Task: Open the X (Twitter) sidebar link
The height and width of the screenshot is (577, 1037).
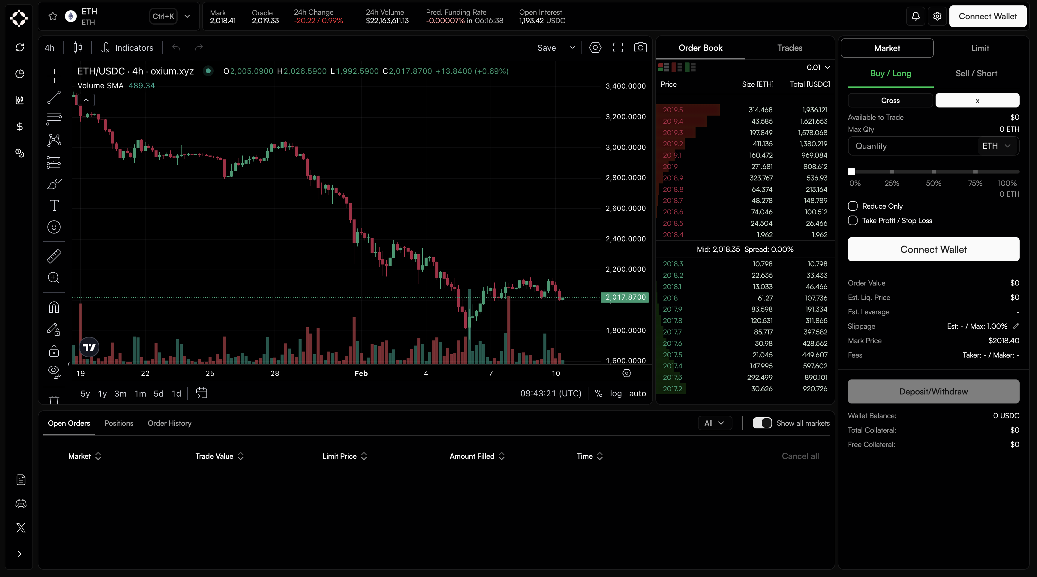Action: (x=20, y=527)
